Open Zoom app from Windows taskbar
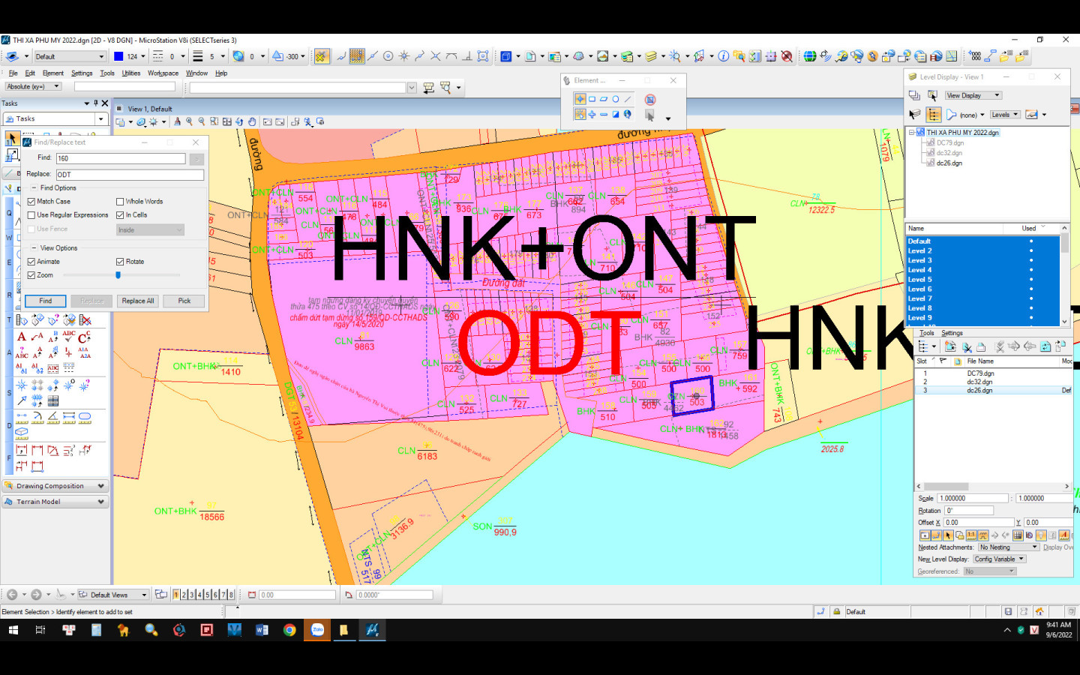Screen dimensions: 1080x675 tap(317, 630)
